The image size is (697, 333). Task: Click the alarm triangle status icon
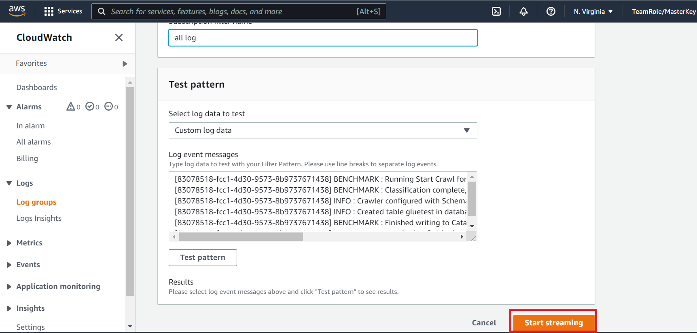(71, 107)
